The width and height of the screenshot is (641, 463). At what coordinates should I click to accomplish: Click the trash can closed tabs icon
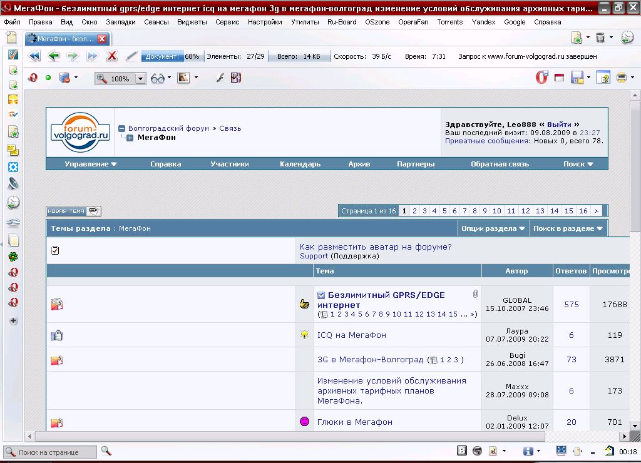[x=600, y=38]
